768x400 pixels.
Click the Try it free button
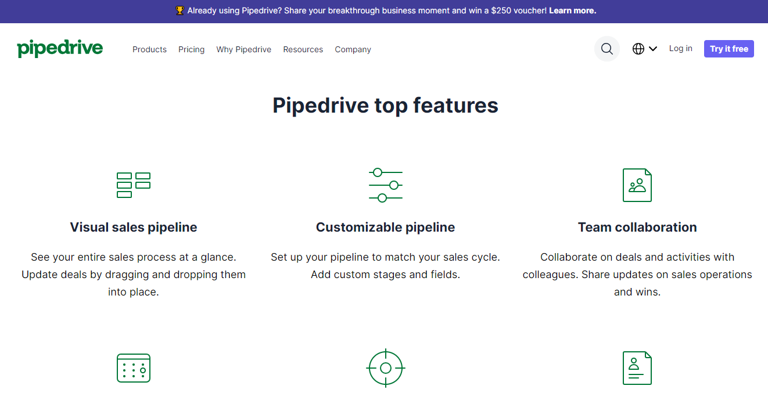(729, 49)
